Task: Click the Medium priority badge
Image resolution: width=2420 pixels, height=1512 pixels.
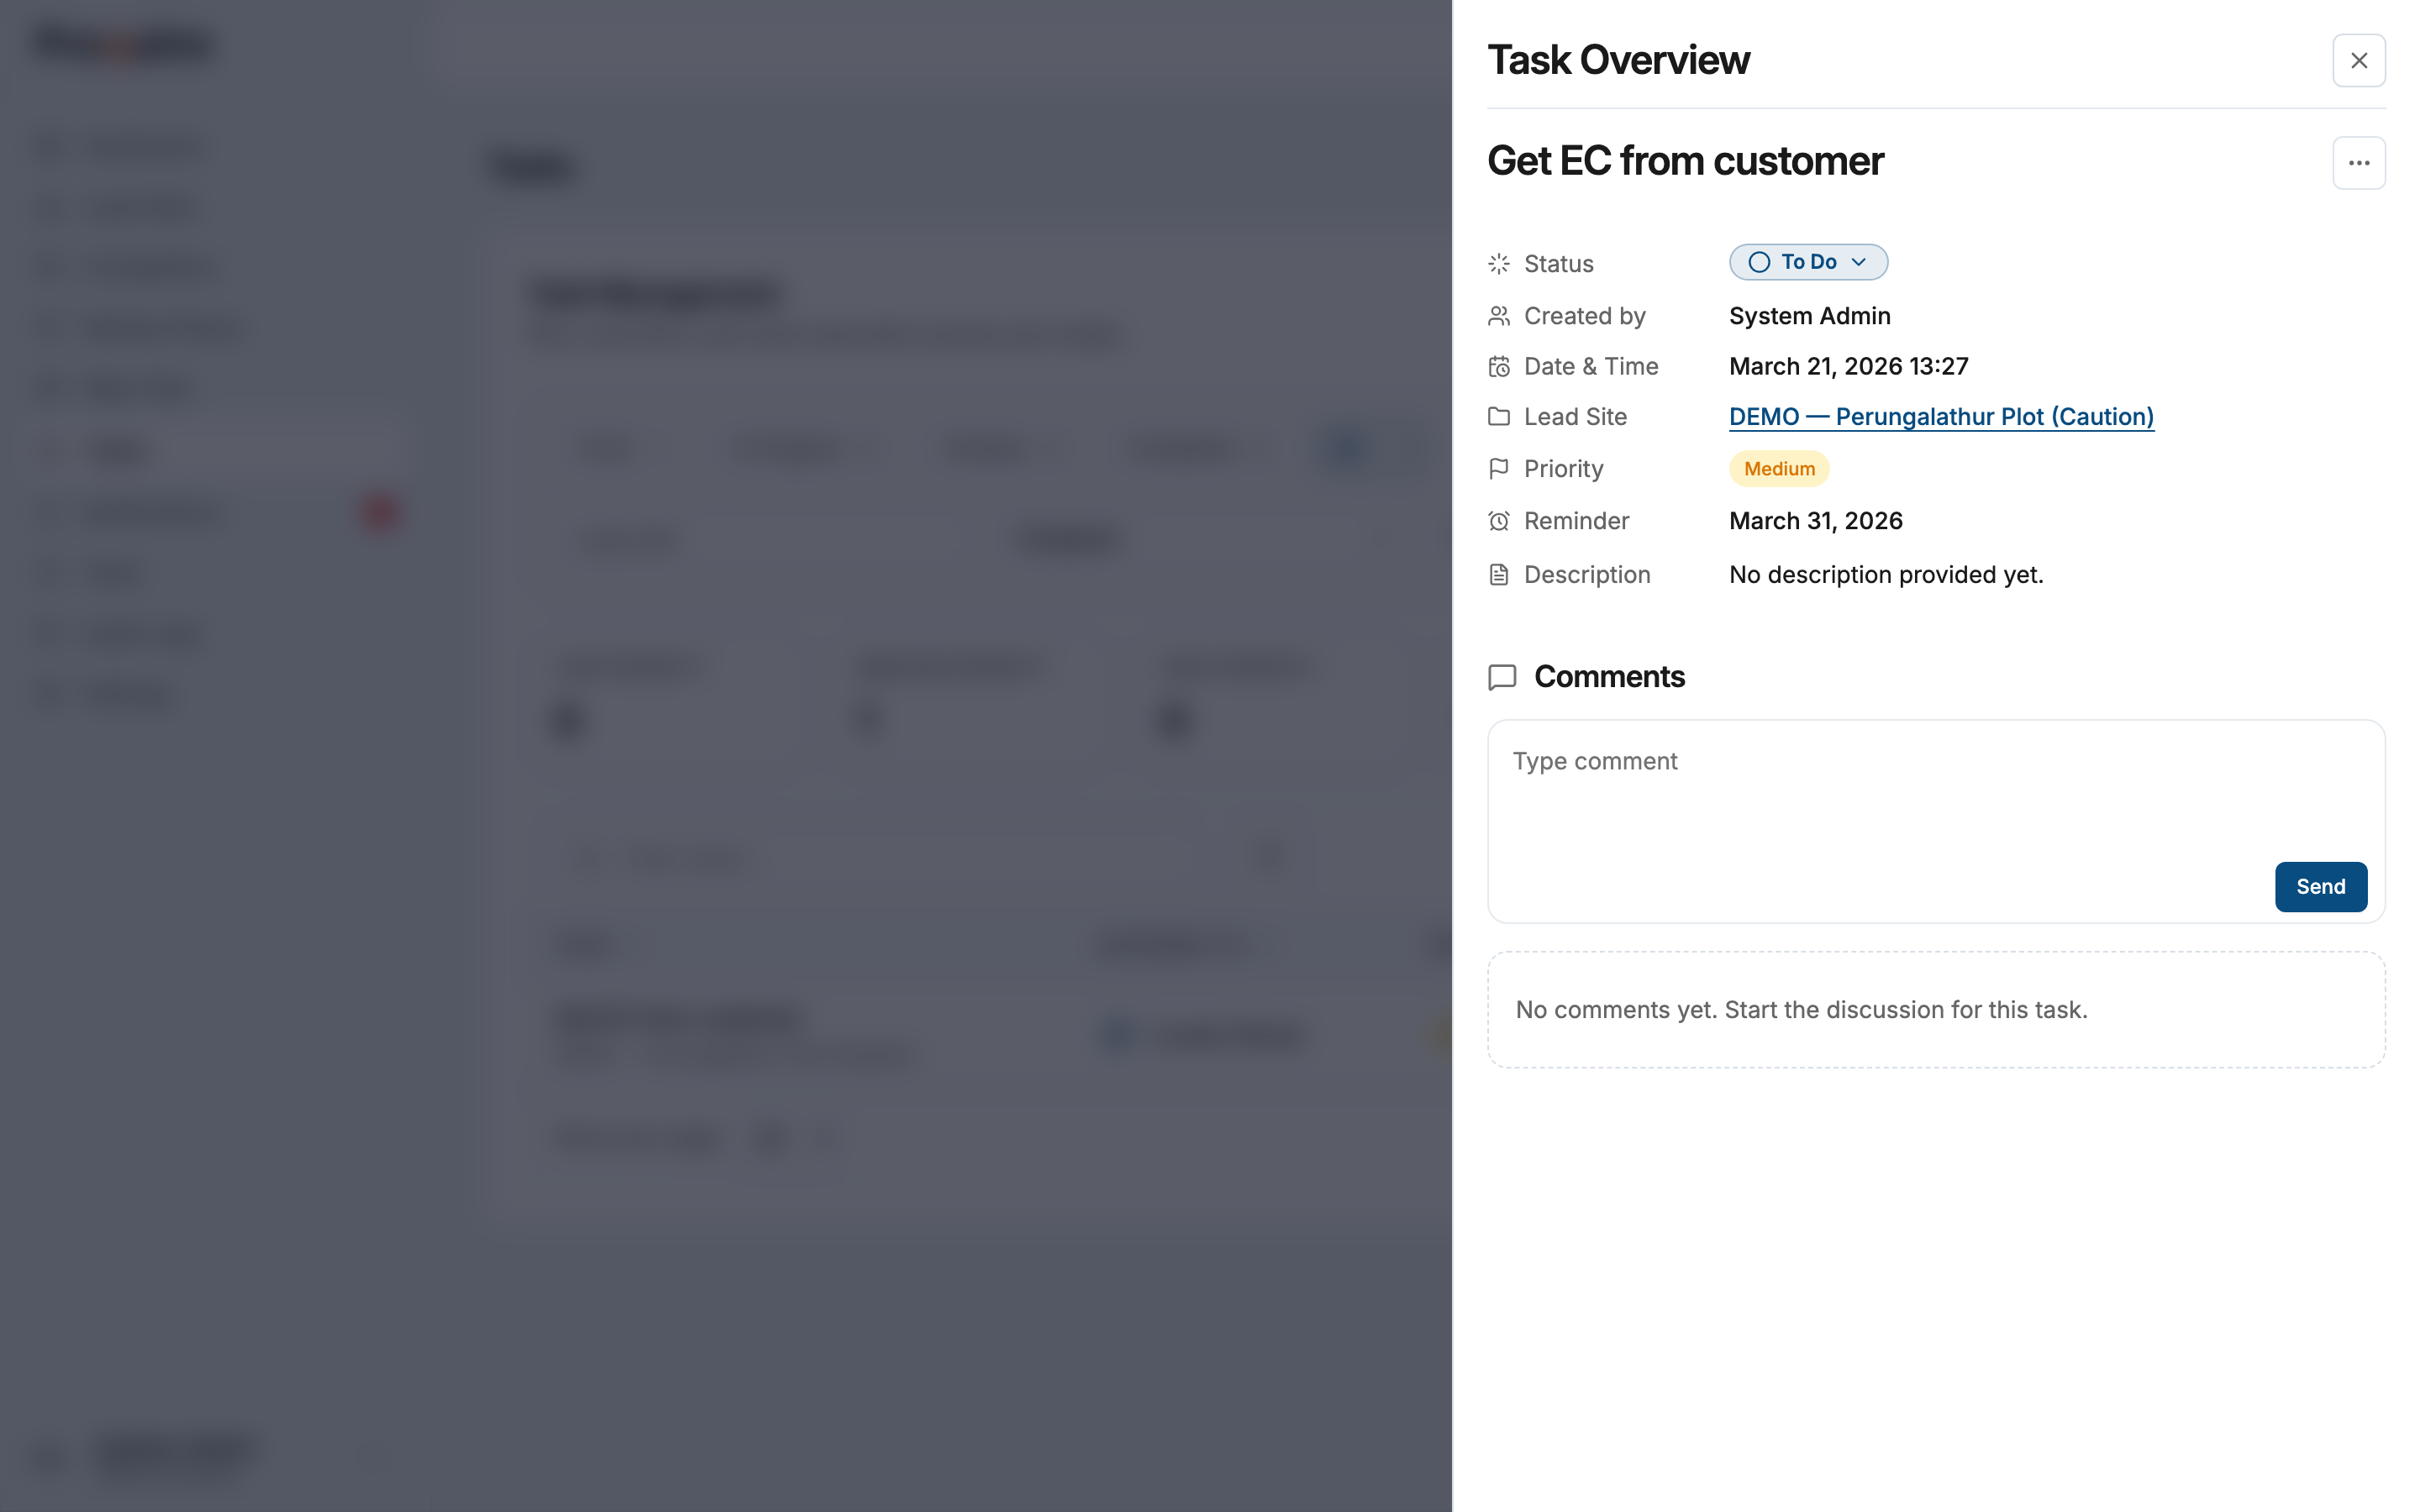Action: [x=1778, y=469]
